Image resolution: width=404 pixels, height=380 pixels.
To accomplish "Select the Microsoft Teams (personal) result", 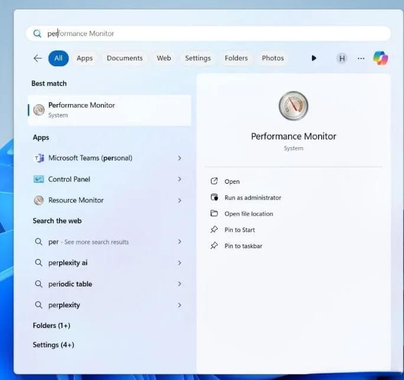I will pos(90,158).
